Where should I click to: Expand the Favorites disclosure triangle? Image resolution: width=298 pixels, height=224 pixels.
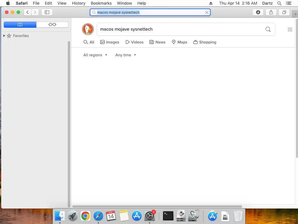point(4,36)
